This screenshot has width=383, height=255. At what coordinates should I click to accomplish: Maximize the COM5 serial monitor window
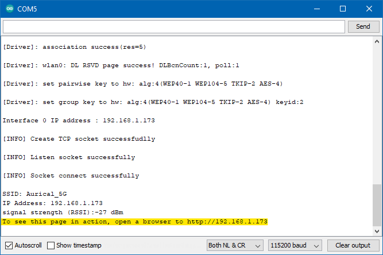(343, 9)
